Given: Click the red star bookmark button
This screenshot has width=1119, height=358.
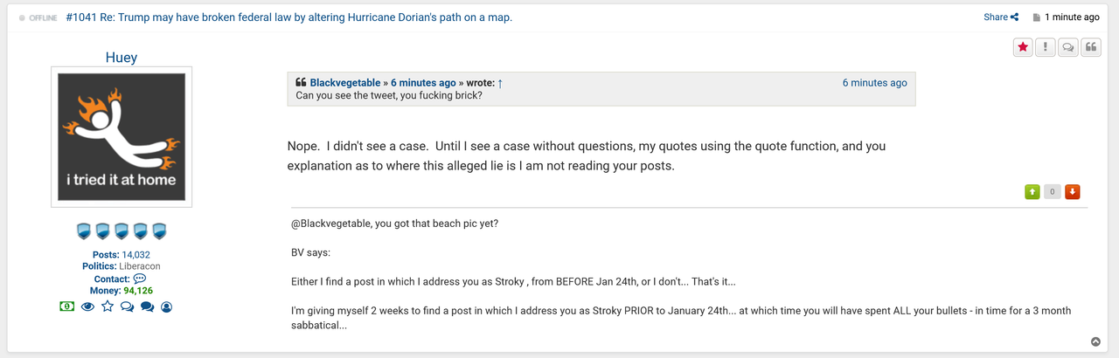Looking at the screenshot, I should click(x=1023, y=48).
